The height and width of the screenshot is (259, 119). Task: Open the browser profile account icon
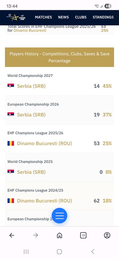[x=107, y=235]
